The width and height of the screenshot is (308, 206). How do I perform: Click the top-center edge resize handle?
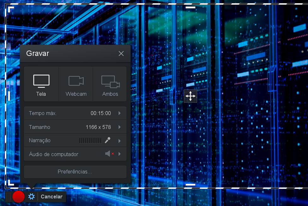(x=190, y=7)
